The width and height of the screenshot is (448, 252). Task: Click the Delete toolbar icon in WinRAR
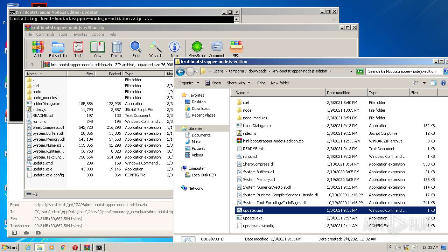(x=117, y=49)
